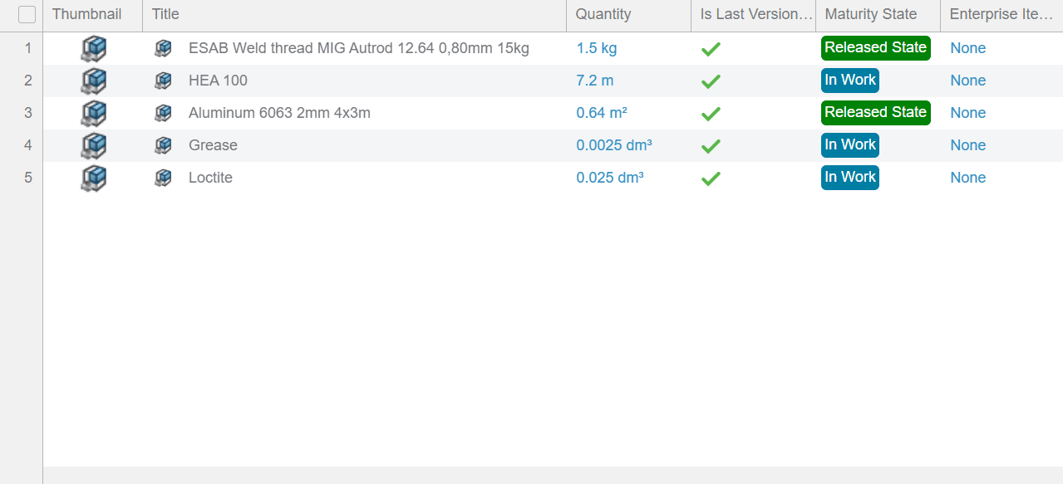This screenshot has width=1063, height=489.
Task: Click the In Work badge for Loctite
Action: [849, 178]
